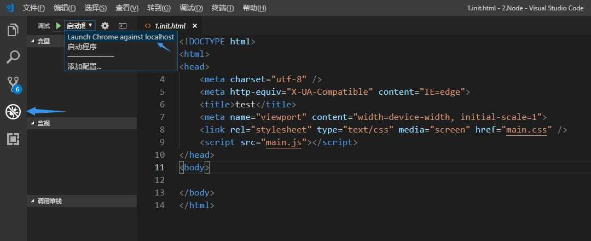Click the "IE=edge" content value
The width and height of the screenshot is (591, 241).
(x=443, y=92)
